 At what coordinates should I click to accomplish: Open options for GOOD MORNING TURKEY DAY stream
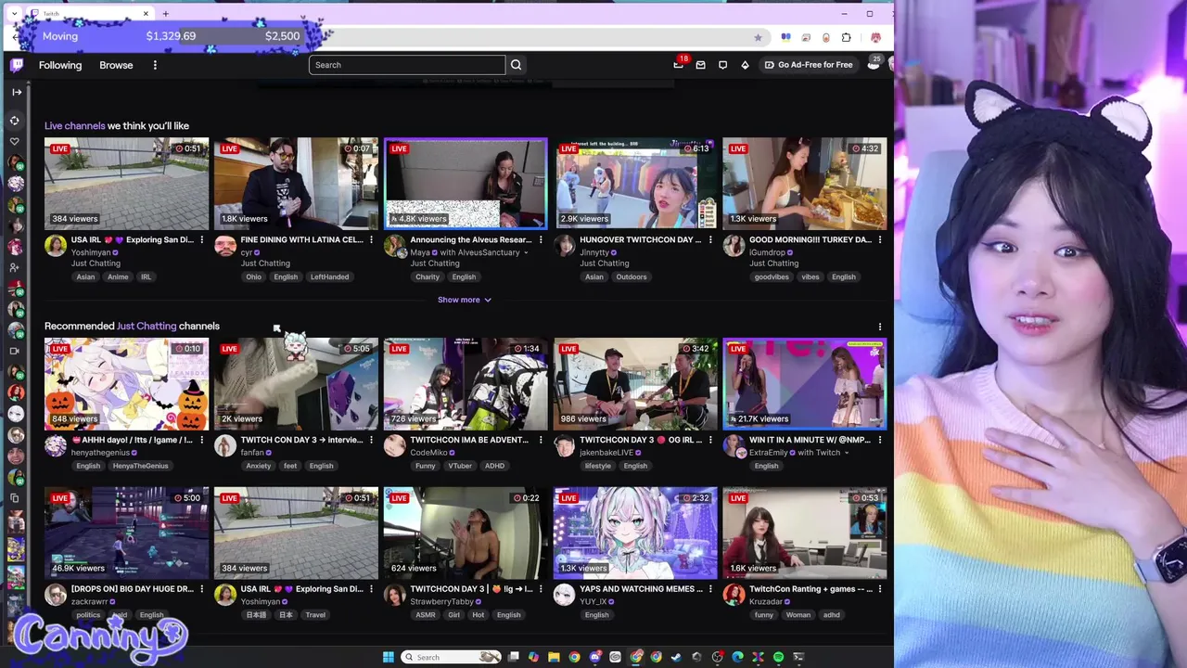pos(880,240)
